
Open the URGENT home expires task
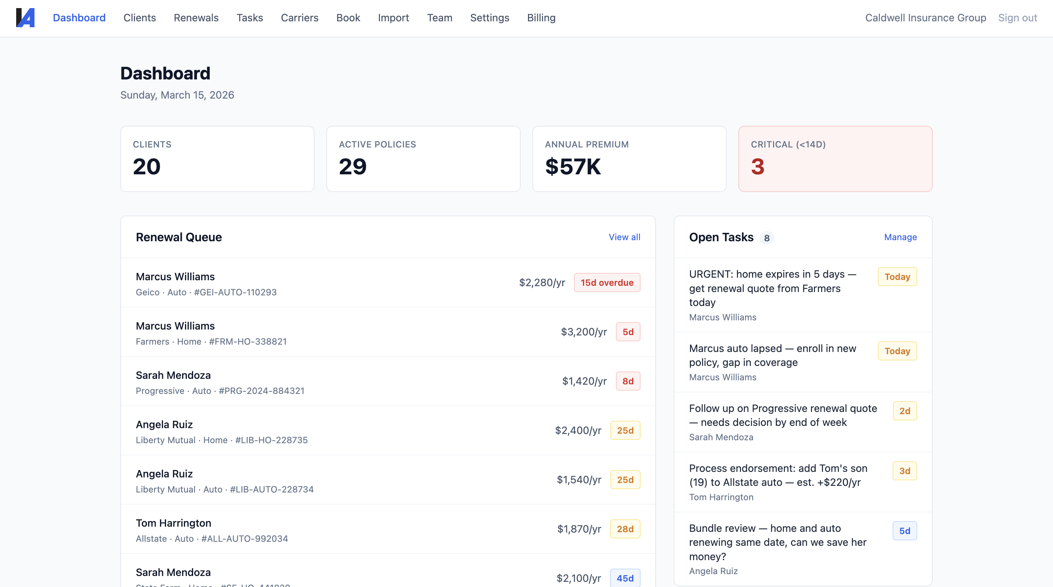click(772, 288)
